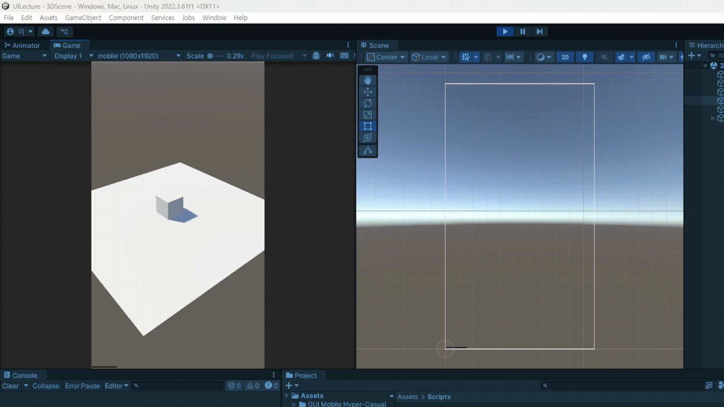Select the Rect transform tool

coord(368,126)
